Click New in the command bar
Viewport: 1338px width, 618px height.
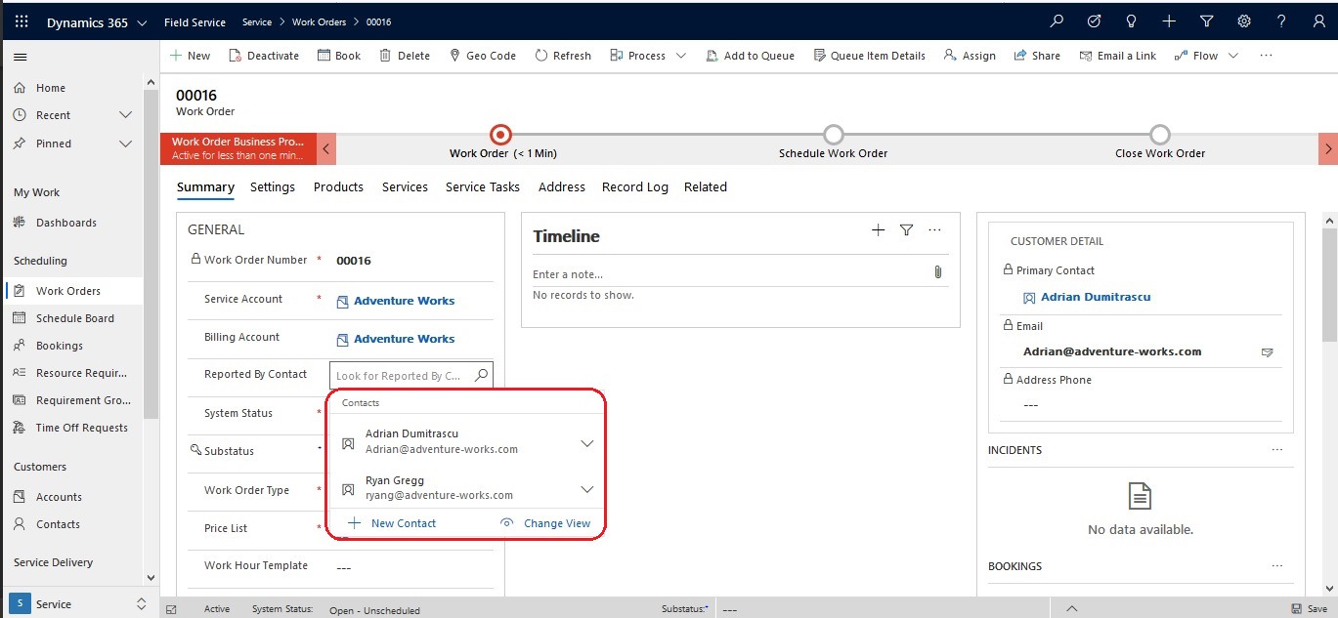[191, 56]
